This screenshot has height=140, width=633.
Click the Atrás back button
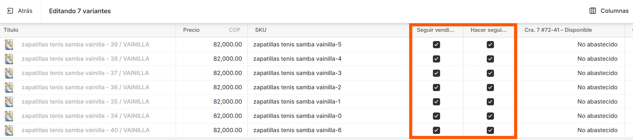click(20, 11)
